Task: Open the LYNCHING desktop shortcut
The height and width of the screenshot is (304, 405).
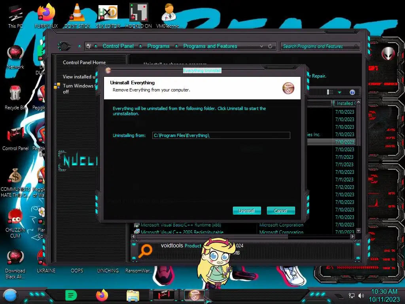Action: 108,270
